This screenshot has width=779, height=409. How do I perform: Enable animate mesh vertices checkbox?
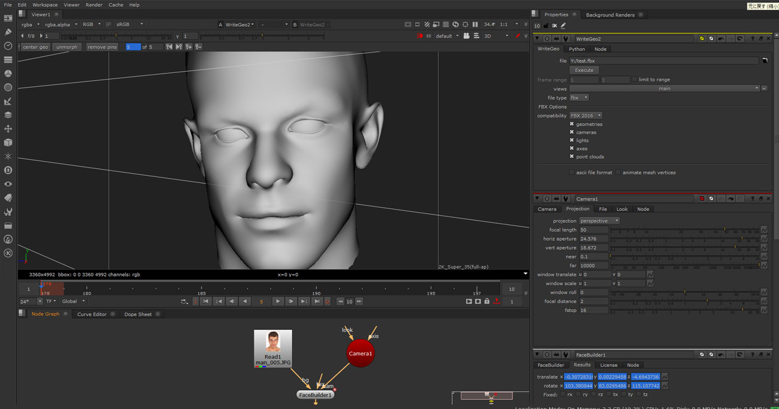[618, 173]
